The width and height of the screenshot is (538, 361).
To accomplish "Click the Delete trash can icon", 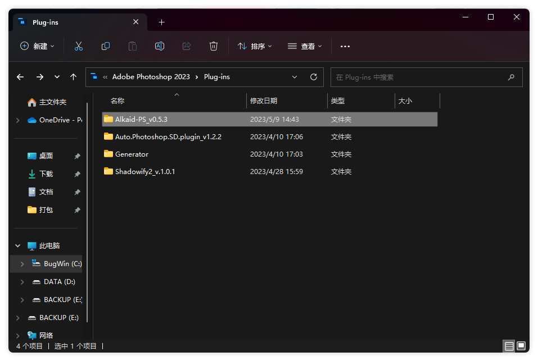I will pos(214,46).
